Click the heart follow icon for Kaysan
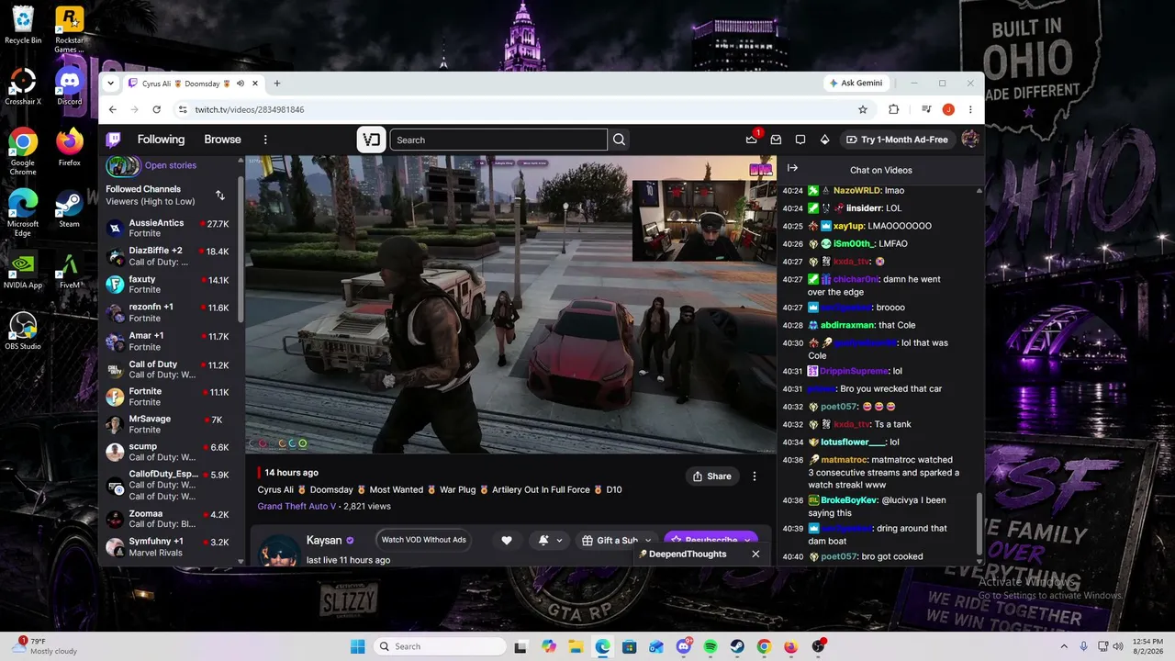The image size is (1175, 661). (507, 541)
